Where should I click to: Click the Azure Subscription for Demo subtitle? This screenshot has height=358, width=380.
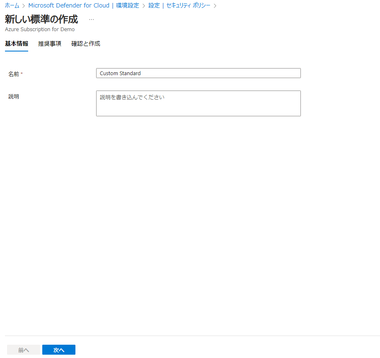[40, 29]
